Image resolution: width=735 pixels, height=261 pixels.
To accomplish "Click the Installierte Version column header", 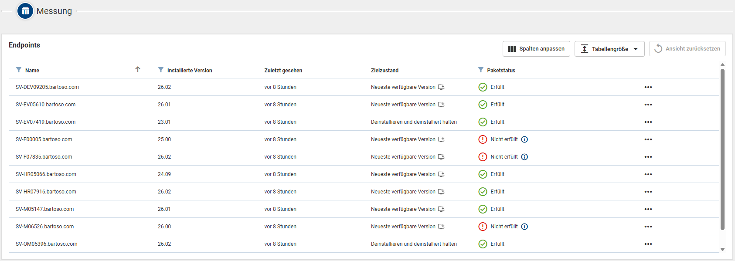I will click(190, 71).
